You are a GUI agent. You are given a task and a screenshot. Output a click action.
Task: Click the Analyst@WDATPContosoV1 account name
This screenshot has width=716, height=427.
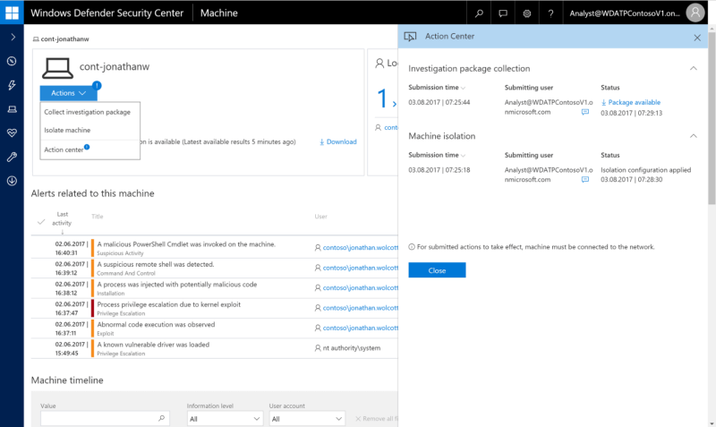(625, 13)
